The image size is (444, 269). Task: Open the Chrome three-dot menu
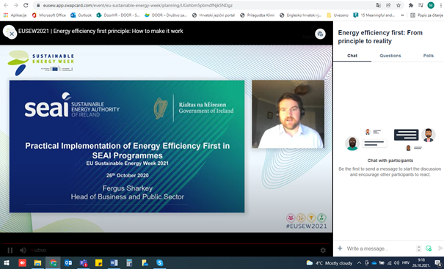coord(440,5)
